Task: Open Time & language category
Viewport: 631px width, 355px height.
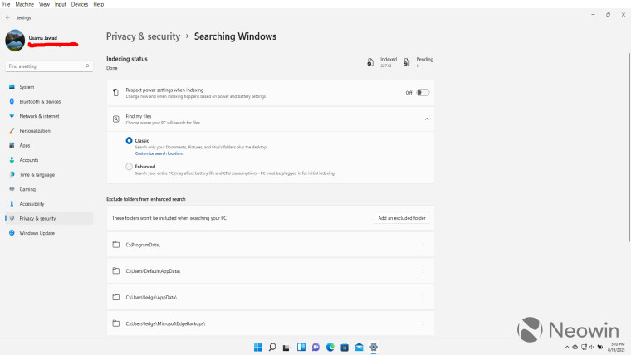Action: point(49,174)
